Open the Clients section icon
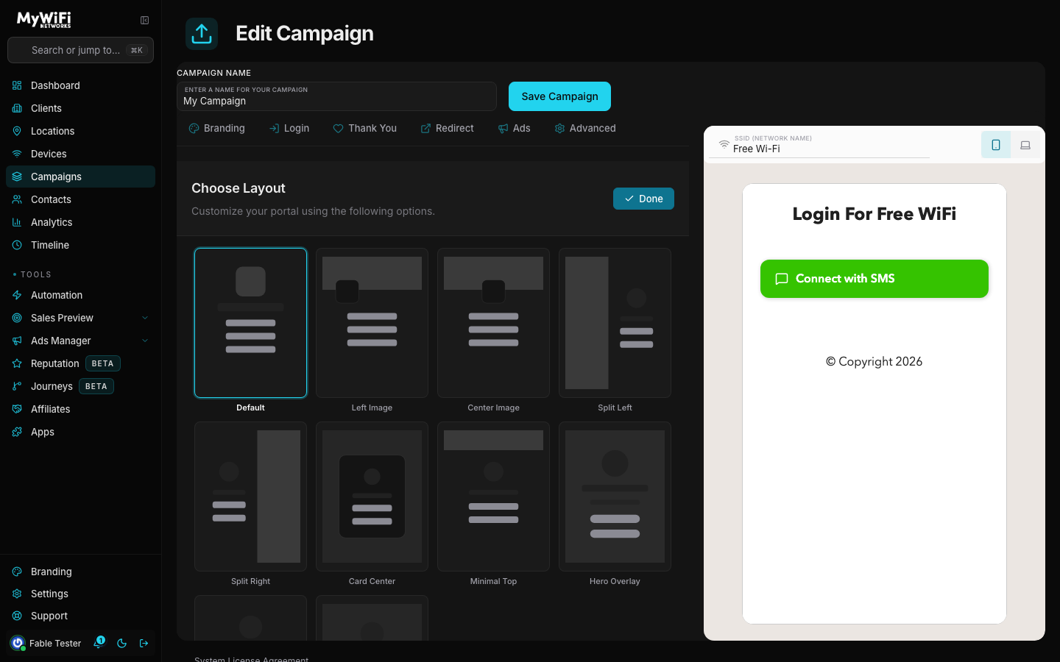 point(17,108)
